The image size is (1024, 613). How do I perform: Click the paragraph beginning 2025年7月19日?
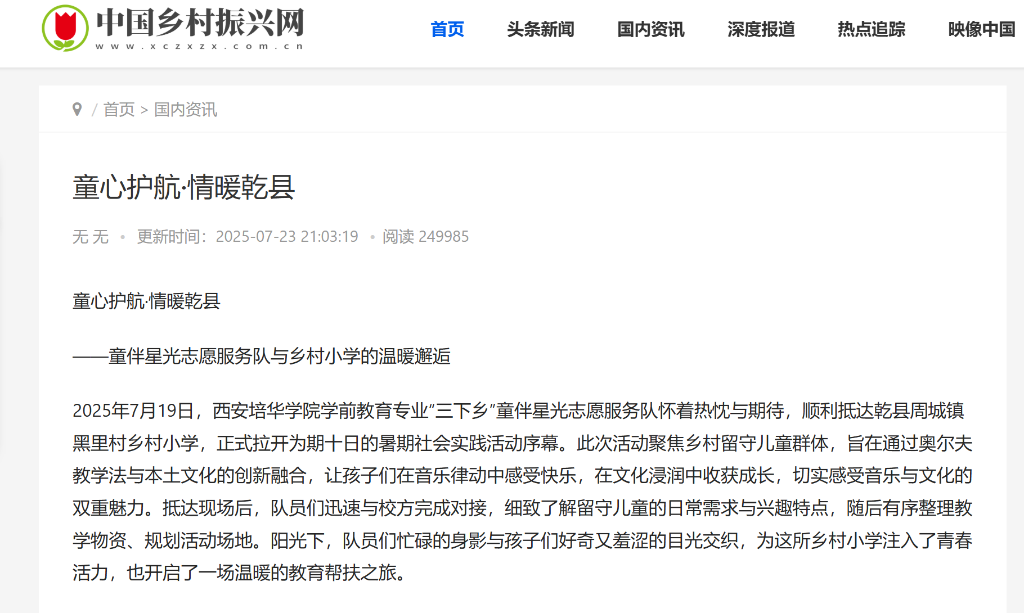522,492
